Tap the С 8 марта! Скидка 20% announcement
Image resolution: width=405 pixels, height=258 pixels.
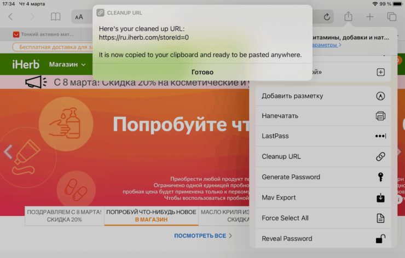click(x=152, y=83)
